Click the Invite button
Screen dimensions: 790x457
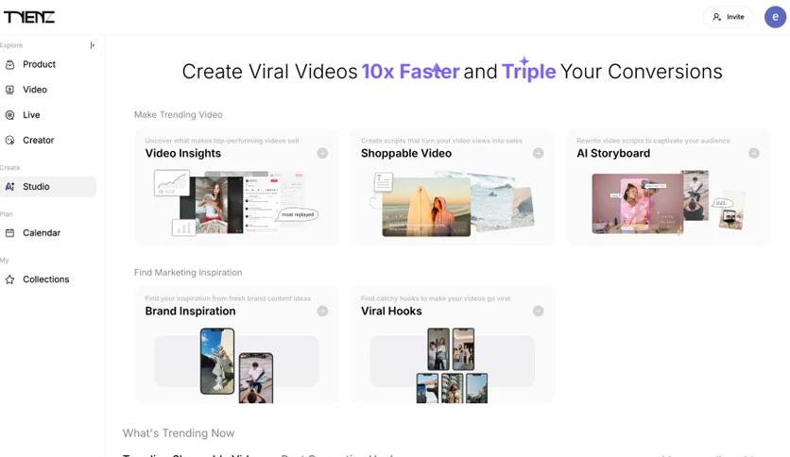coord(728,17)
